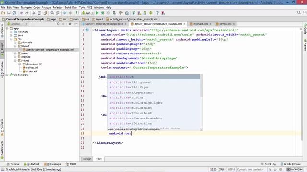
Task: Expand the menu folder
Action: 15,53
